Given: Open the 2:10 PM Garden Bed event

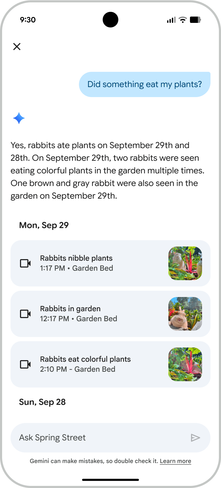Looking at the screenshot, I should (78, 369).
